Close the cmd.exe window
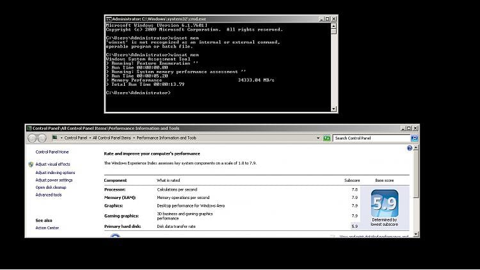 (333, 19)
